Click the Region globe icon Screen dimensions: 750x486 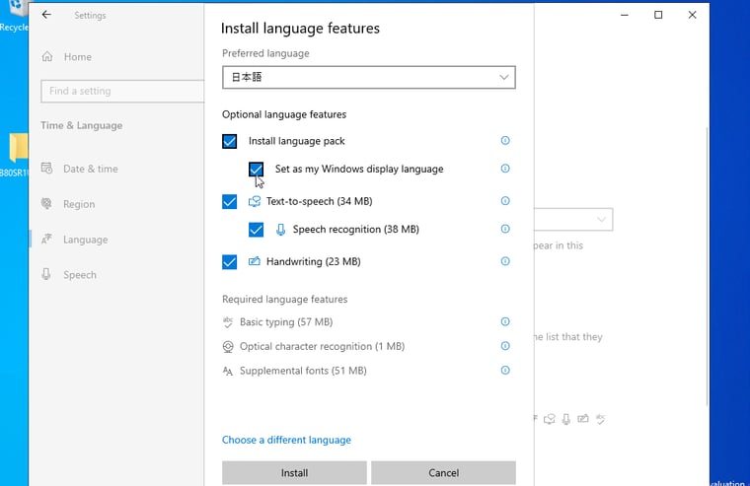pos(46,204)
